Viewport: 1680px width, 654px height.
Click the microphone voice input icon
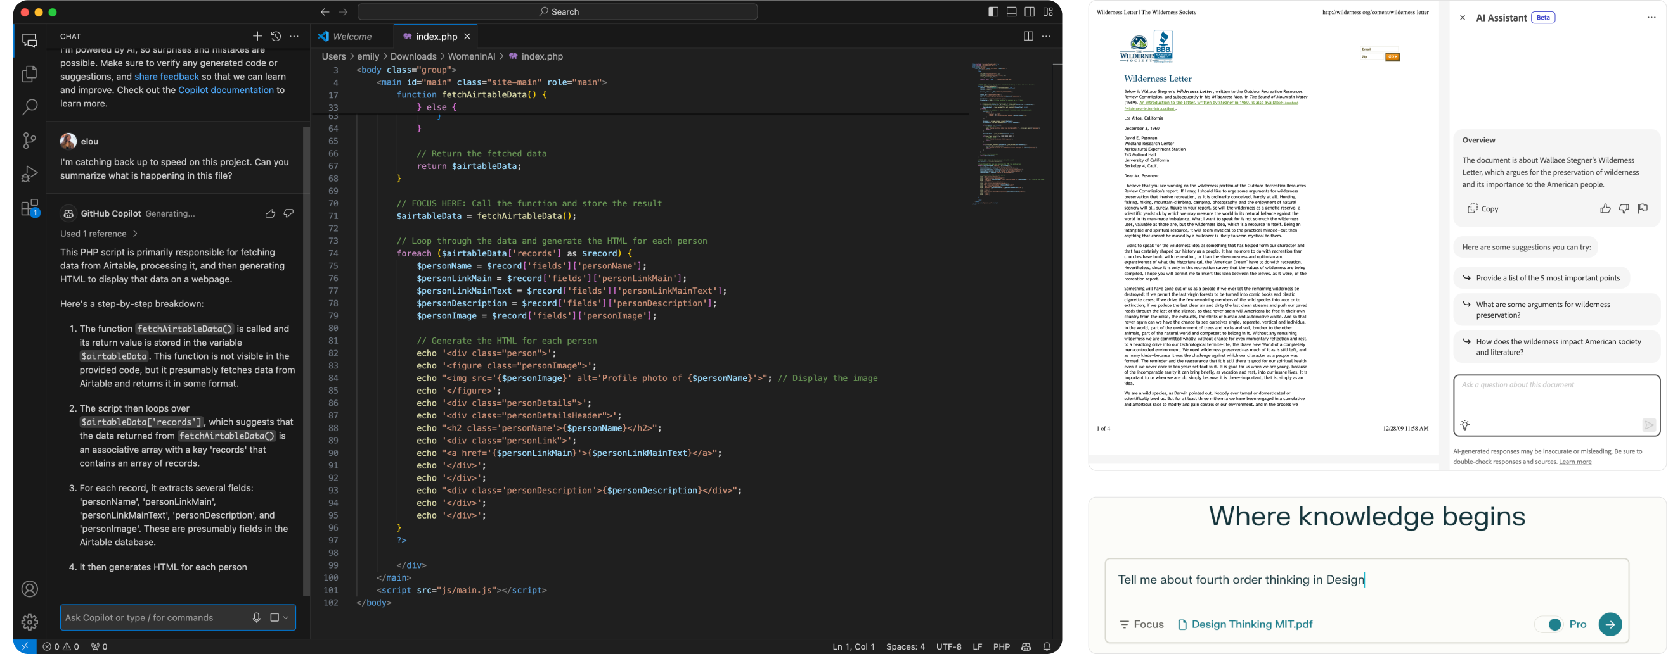click(x=256, y=617)
